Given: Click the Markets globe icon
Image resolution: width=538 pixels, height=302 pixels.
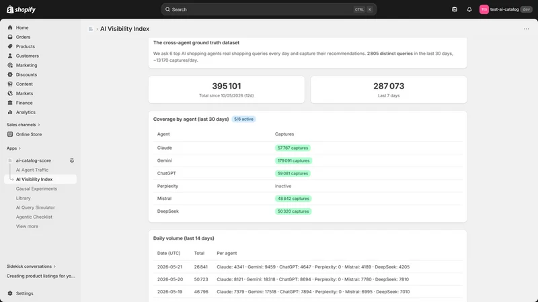Looking at the screenshot, I should pos(10,93).
